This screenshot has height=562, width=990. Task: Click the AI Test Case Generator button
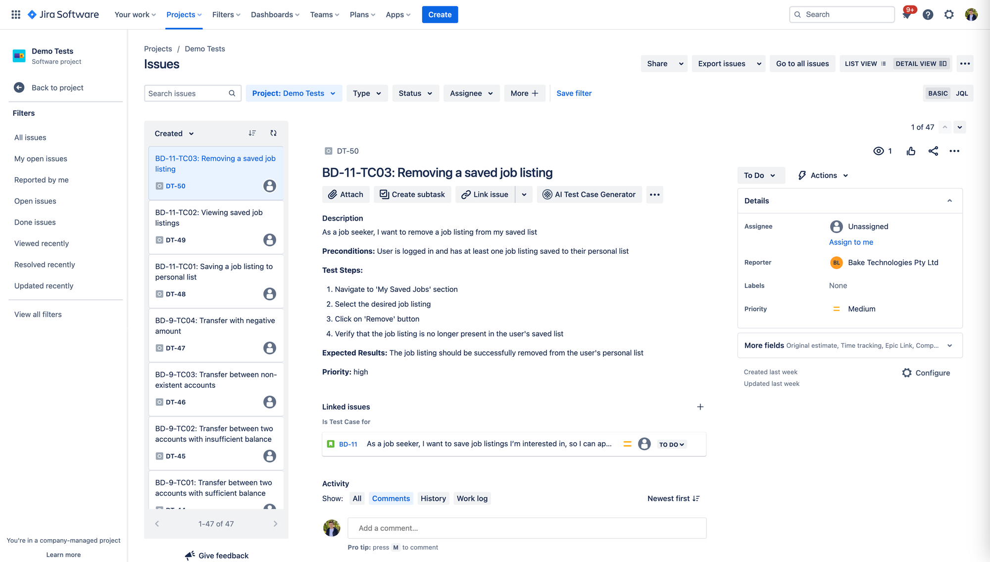tap(589, 194)
